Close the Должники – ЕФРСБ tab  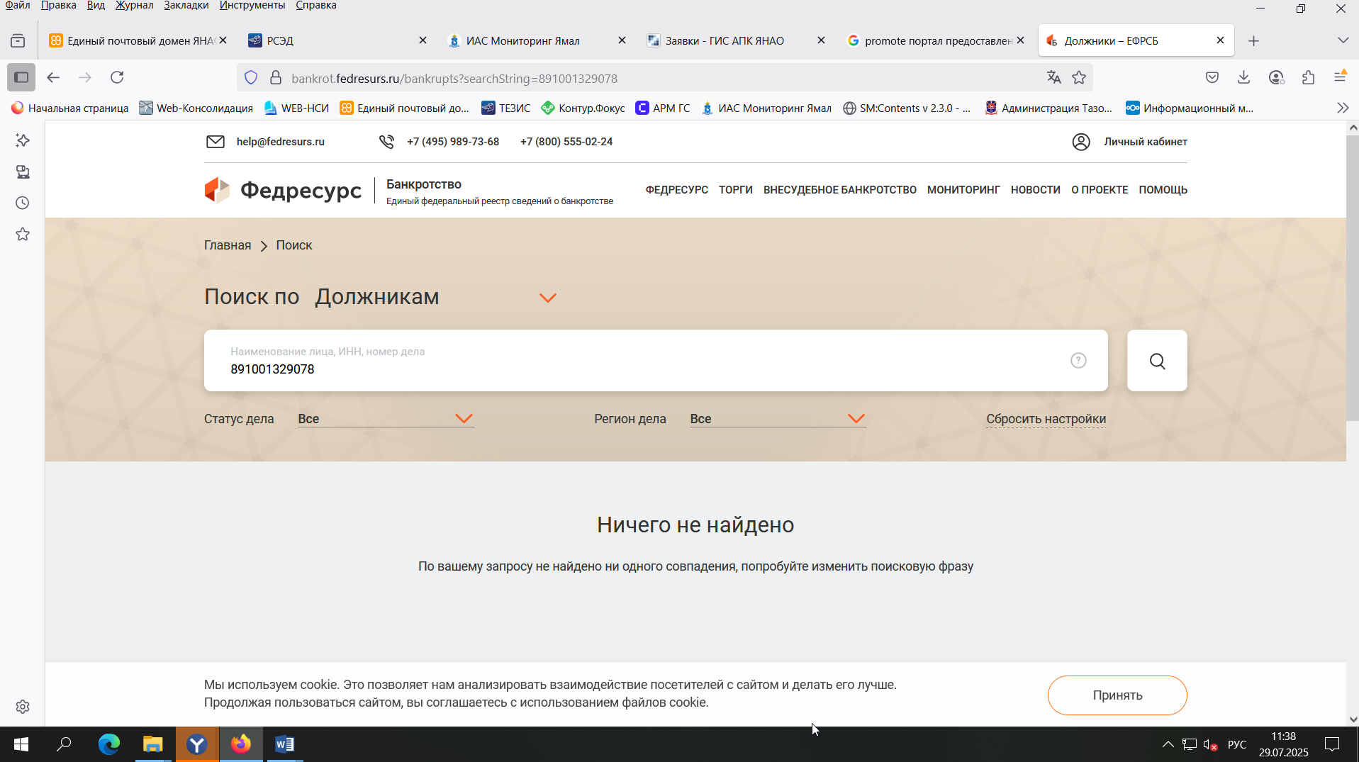[1220, 40]
